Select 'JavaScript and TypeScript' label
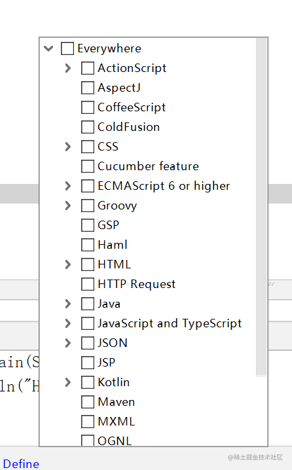Viewport: 292px width, 470px height. click(170, 324)
